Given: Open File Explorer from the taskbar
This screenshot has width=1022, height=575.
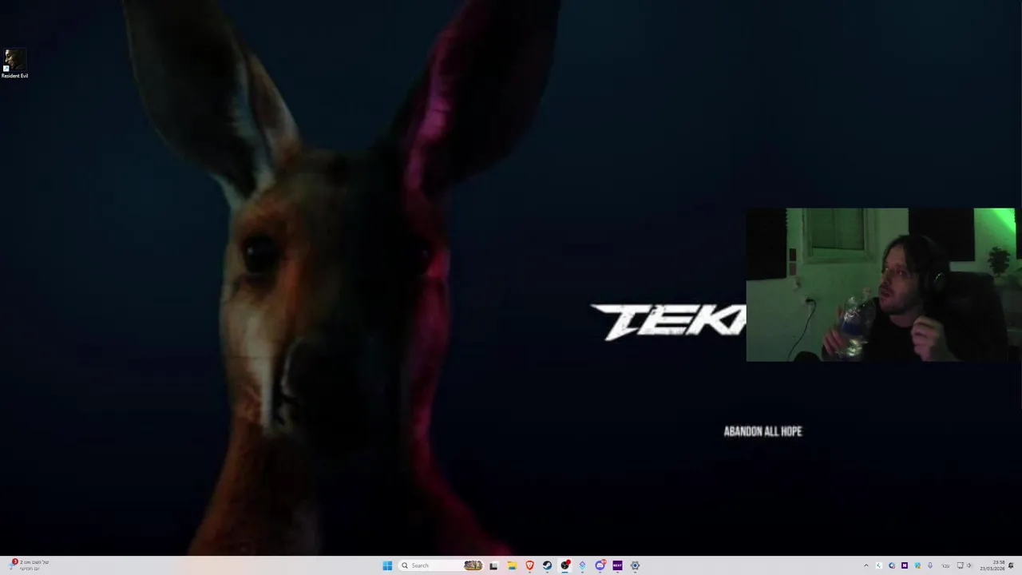Looking at the screenshot, I should [x=512, y=565].
